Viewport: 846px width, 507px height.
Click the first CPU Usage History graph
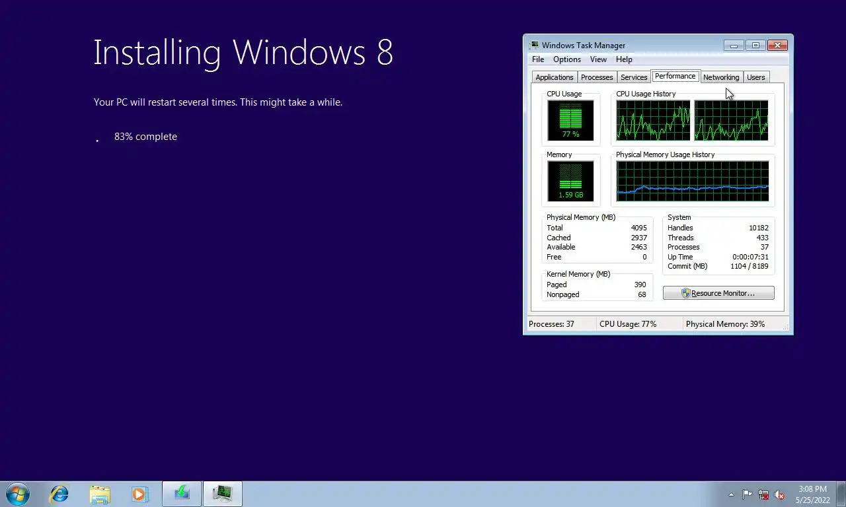coord(653,120)
